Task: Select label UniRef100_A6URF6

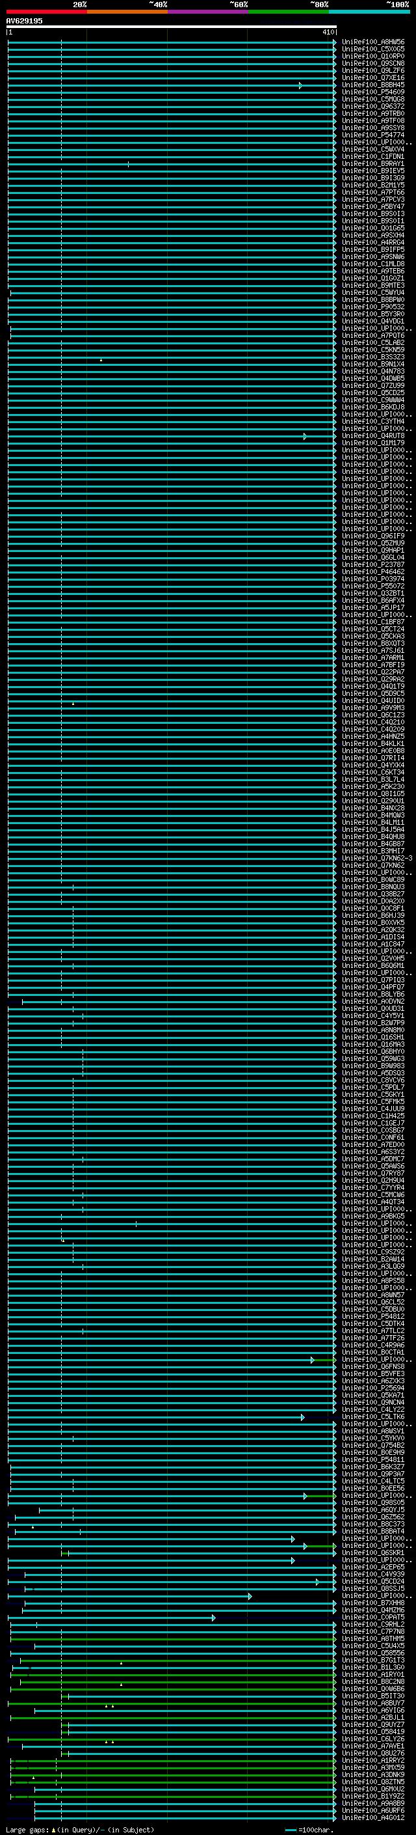Action: click(x=373, y=1810)
